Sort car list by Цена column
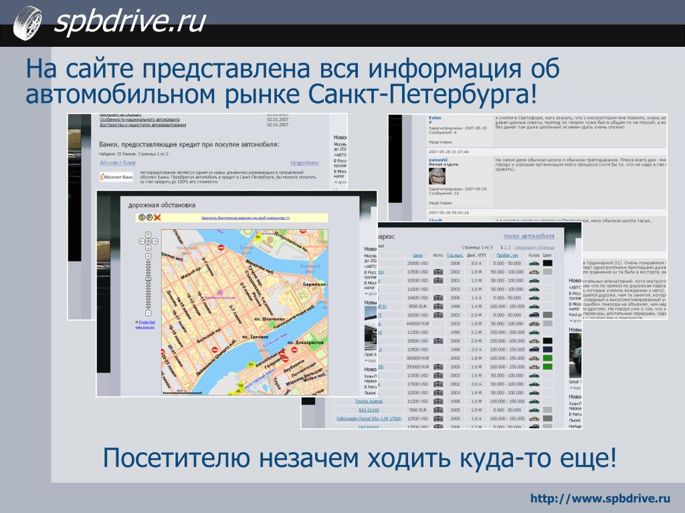 [417, 255]
